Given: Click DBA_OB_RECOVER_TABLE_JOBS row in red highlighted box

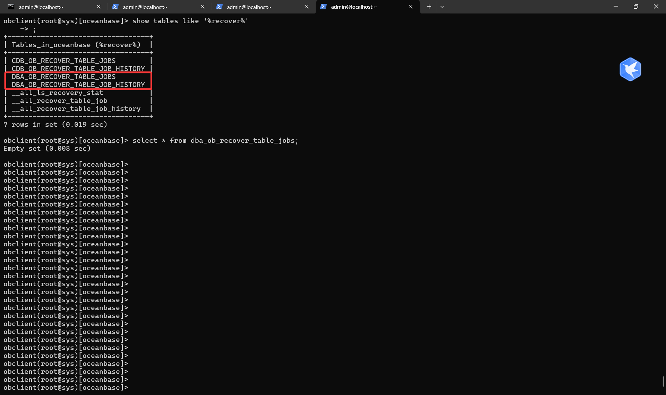Looking at the screenshot, I should pyautogui.click(x=63, y=77).
